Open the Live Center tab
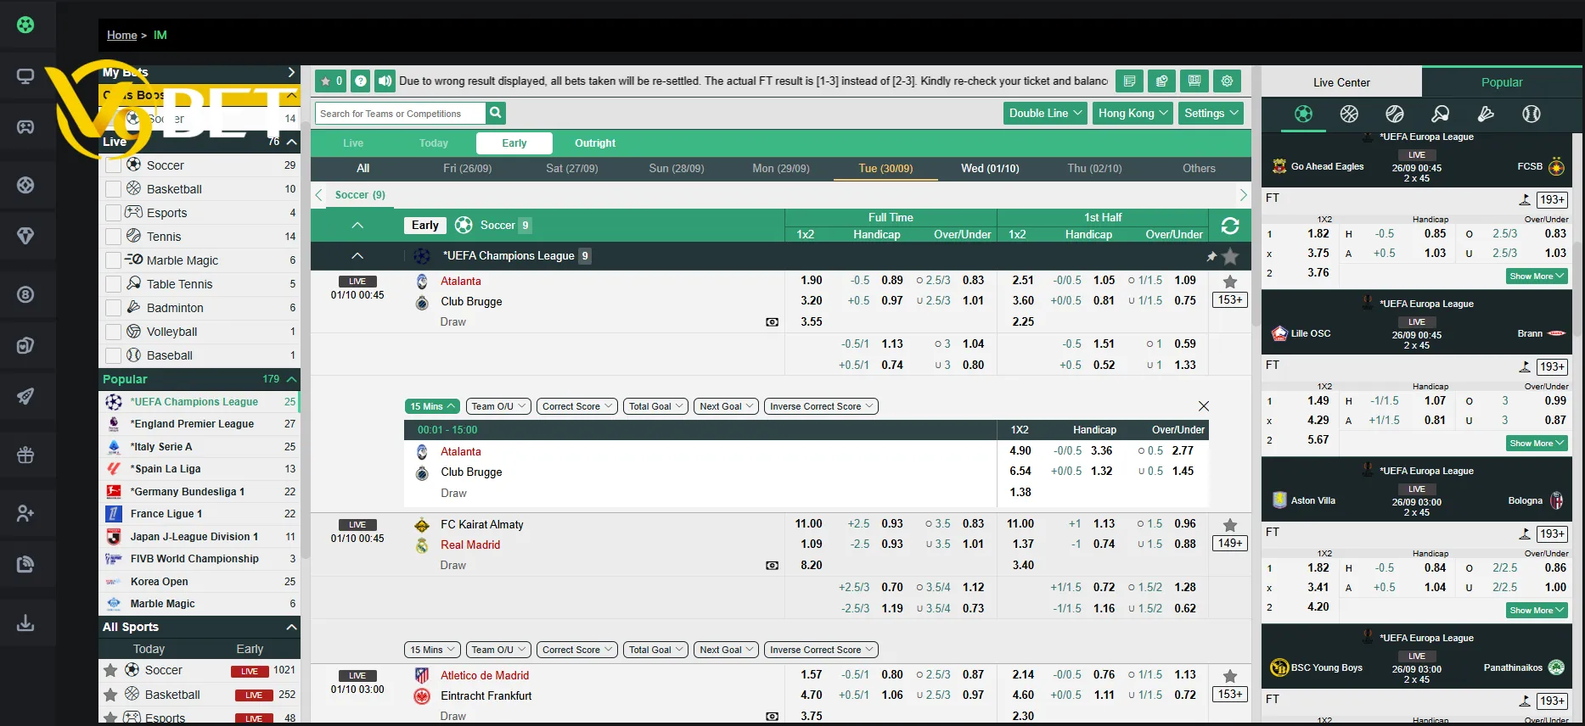The image size is (1585, 726). tap(1341, 82)
